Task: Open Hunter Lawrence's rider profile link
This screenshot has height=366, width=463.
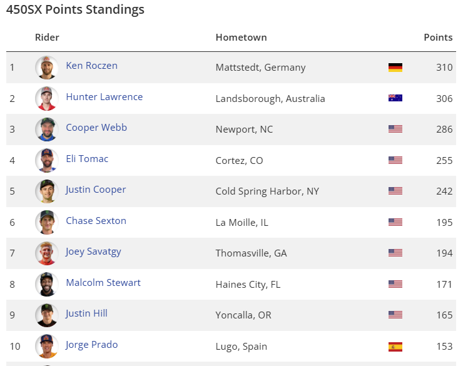Action: pos(104,97)
